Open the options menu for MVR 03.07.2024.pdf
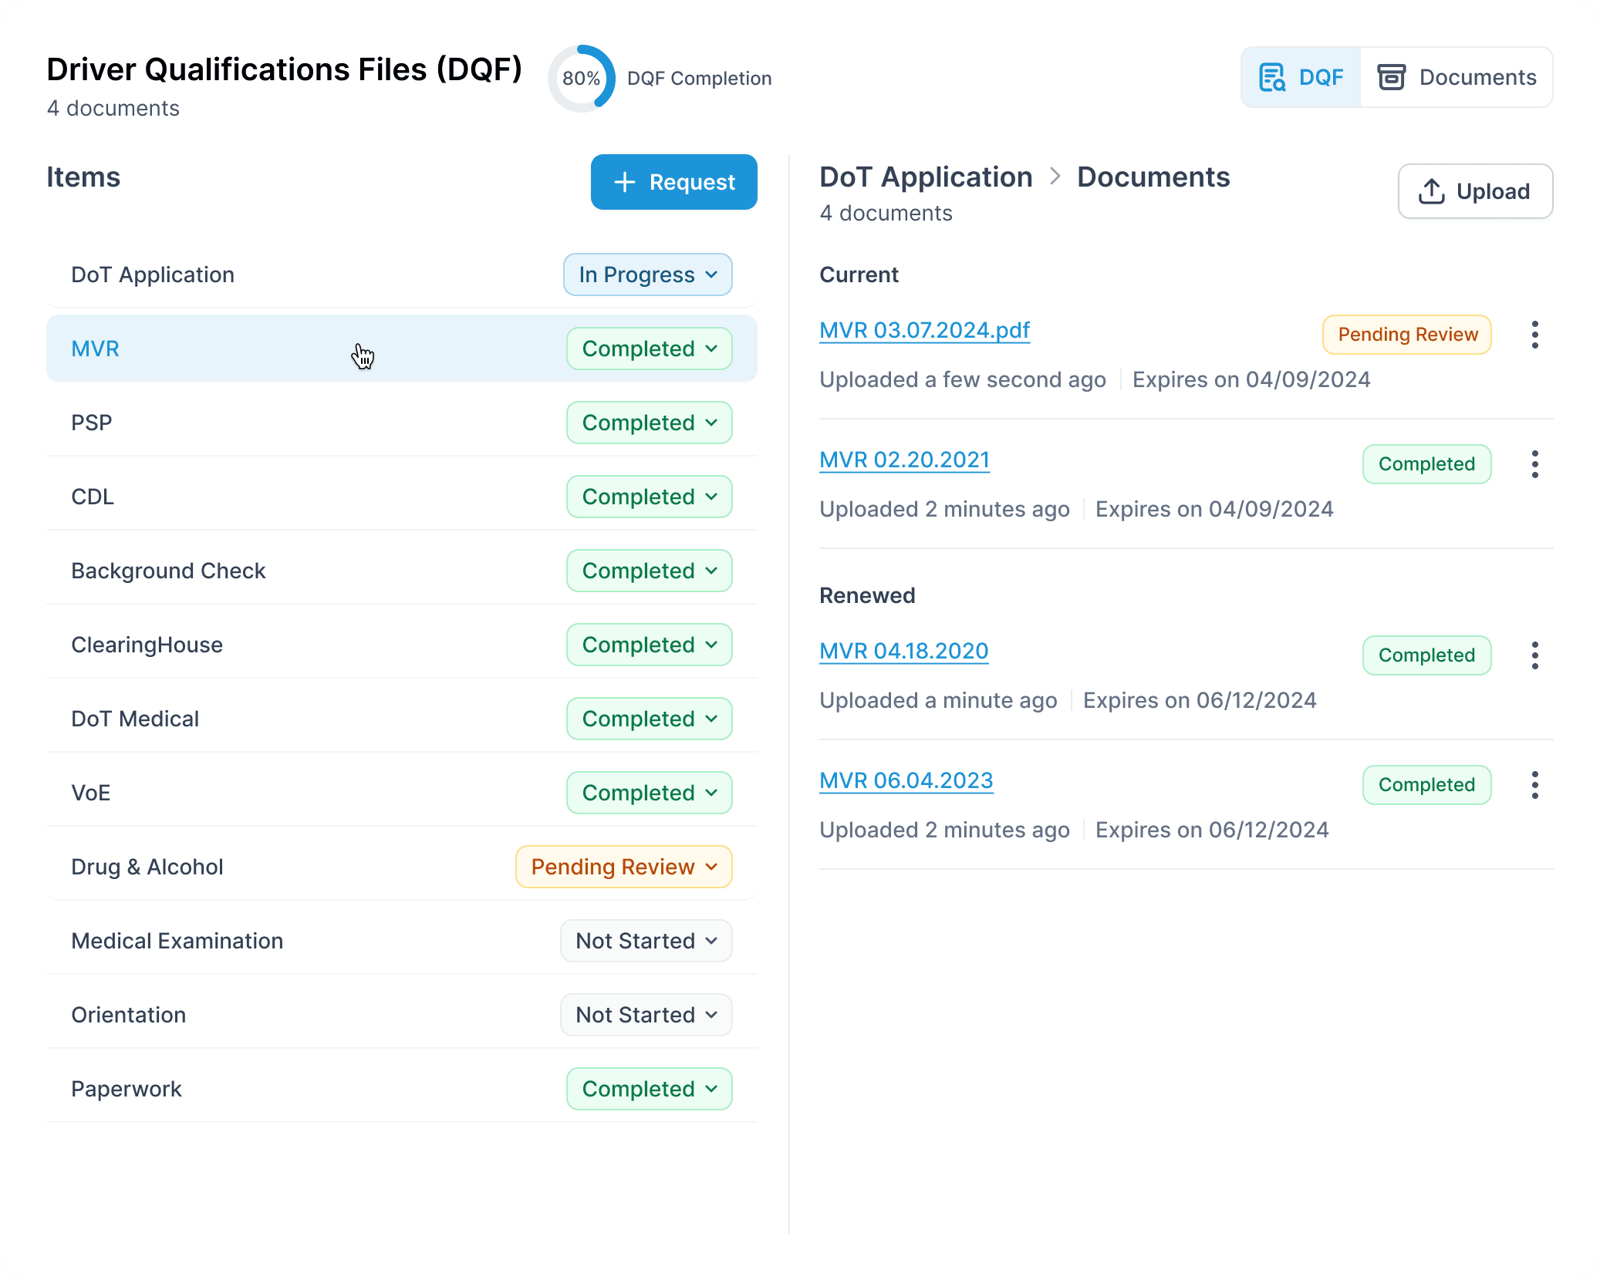 (1534, 335)
